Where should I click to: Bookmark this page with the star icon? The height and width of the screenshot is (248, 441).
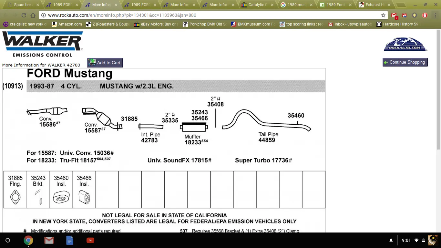coord(383,15)
